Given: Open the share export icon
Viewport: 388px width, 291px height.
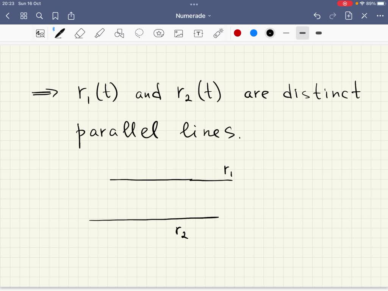Looking at the screenshot, I should [x=71, y=16].
